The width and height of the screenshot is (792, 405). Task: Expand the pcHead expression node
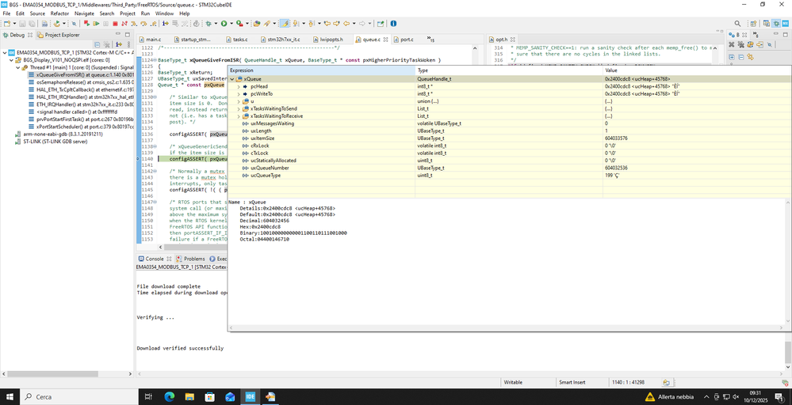coord(238,85)
